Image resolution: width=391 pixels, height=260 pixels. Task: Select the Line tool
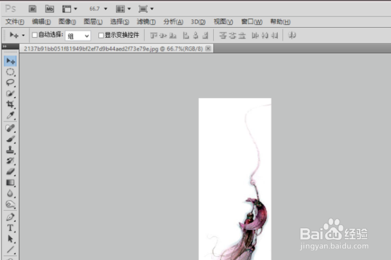10,250
